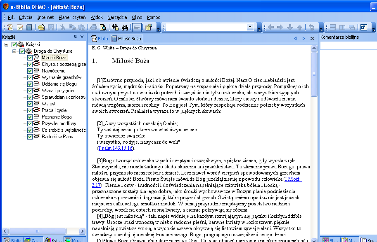Click the document scroll up arrow

tap(314, 49)
